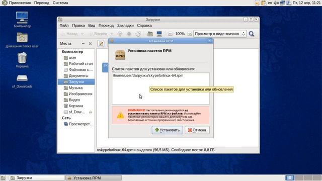The image size is (322, 181).
Task: Click the home folder toolbar icon
Action: (x=150, y=34)
